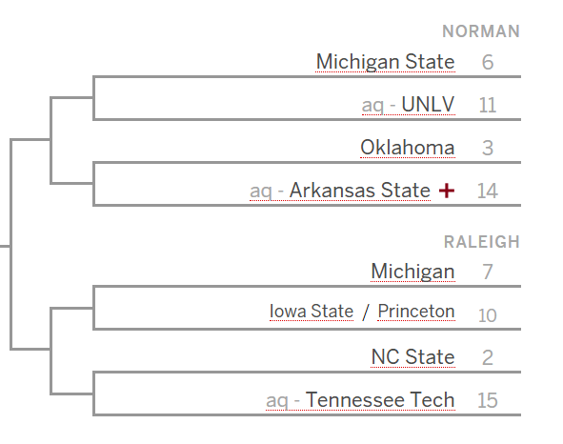Open the Arkansas State team link

[x=360, y=190]
